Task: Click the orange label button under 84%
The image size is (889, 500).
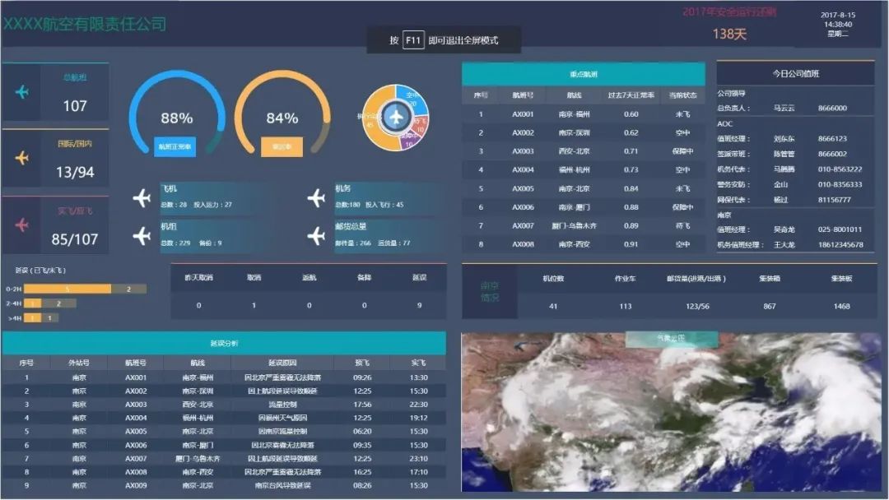Action: click(x=282, y=146)
